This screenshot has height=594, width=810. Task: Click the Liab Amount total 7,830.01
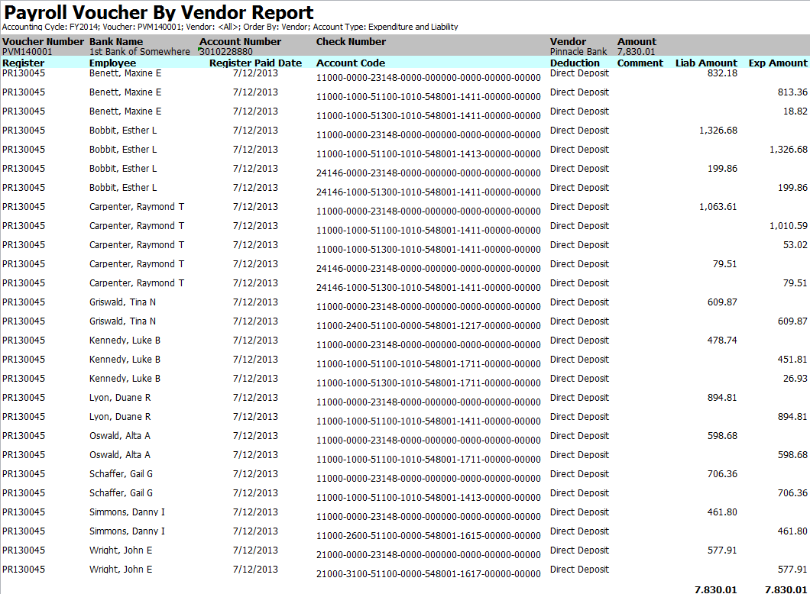click(x=715, y=589)
